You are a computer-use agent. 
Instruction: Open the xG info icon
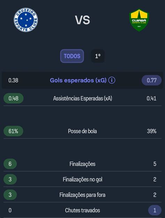click(x=112, y=80)
